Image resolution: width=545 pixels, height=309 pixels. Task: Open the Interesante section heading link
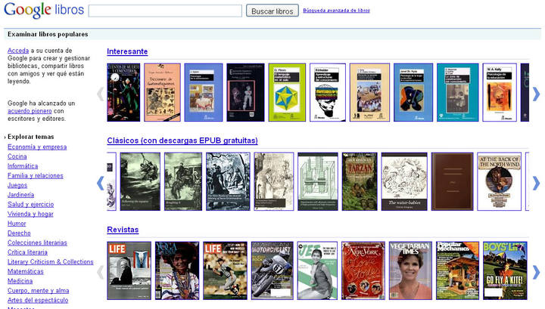coord(127,51)
